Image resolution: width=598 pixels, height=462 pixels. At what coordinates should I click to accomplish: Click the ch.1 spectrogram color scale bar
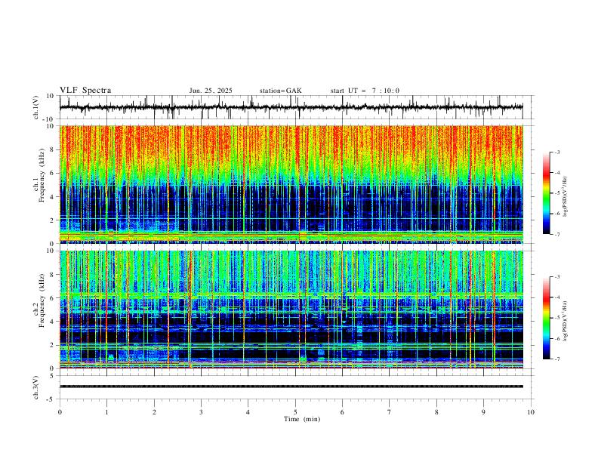tap(546, 192)
